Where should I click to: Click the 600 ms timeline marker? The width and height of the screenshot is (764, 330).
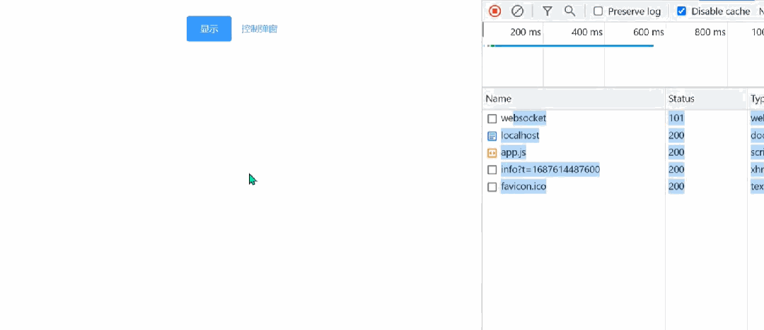pyautogui.click(x=649, y=32)
